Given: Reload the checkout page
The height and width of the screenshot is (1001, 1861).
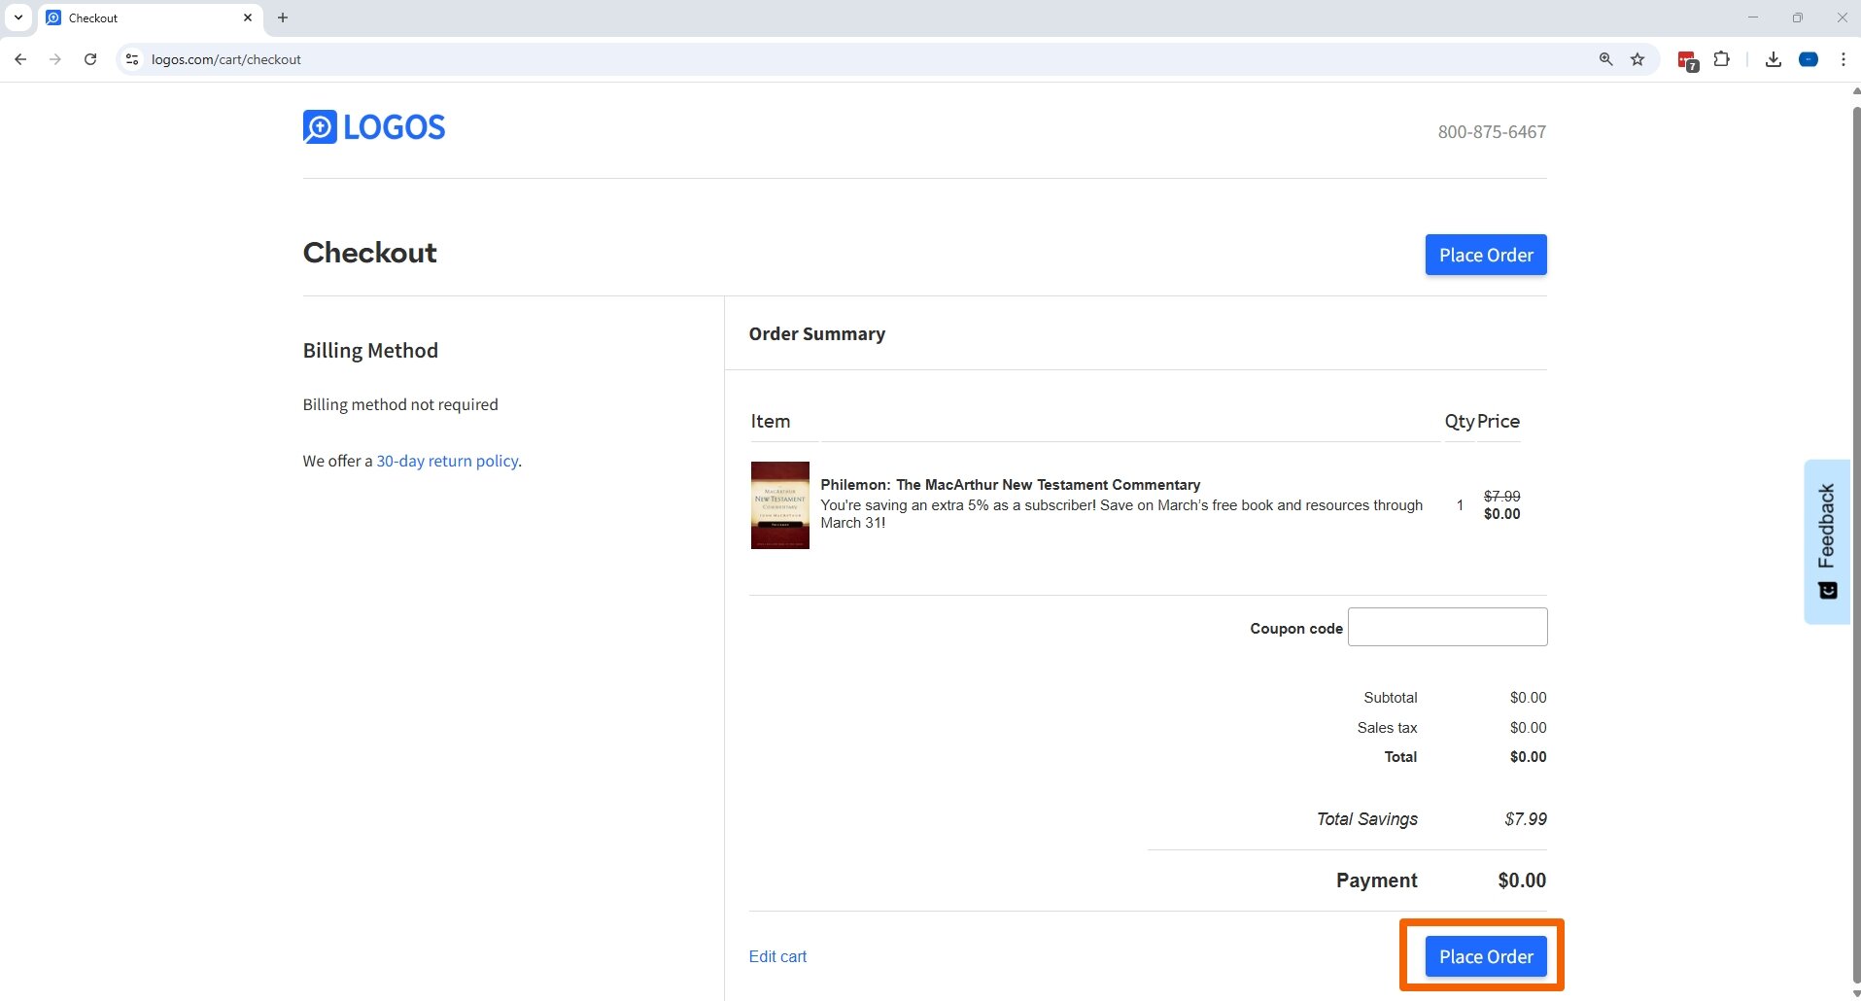Looking at the screenshot, I should (x=90, y=59).
